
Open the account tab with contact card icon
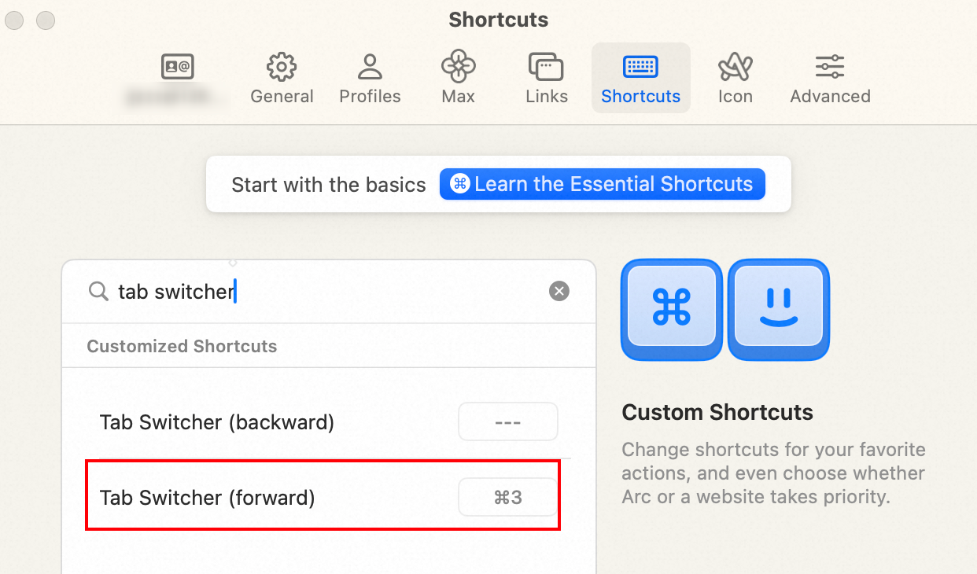(x=177, y=77)
